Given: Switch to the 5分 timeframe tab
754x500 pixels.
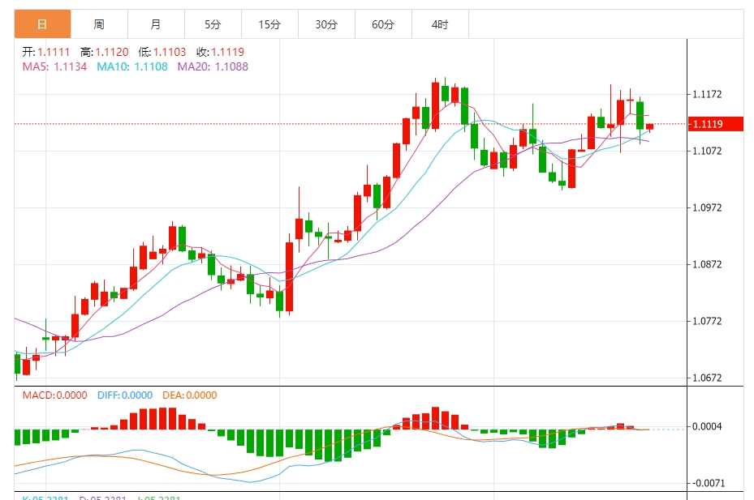Looking at the screenshot, I should point(213,24).
